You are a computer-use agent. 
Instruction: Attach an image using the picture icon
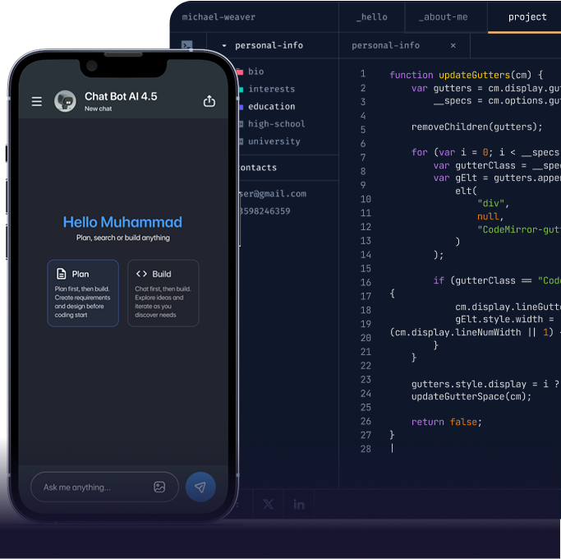click(159, 487)
